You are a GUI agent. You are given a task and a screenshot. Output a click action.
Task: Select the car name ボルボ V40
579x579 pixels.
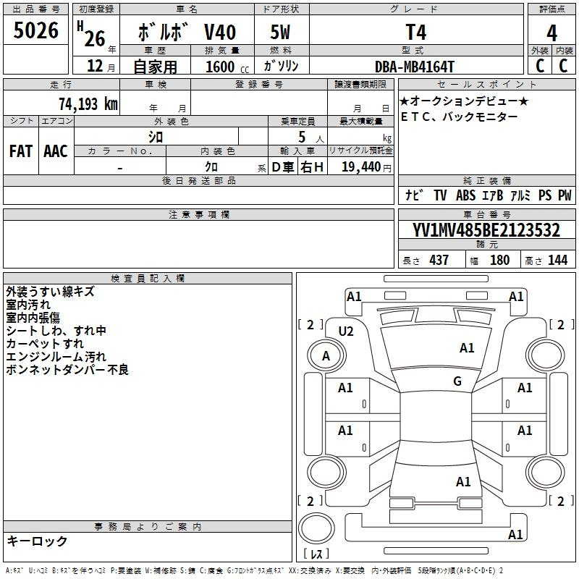(x=187, y=32)
